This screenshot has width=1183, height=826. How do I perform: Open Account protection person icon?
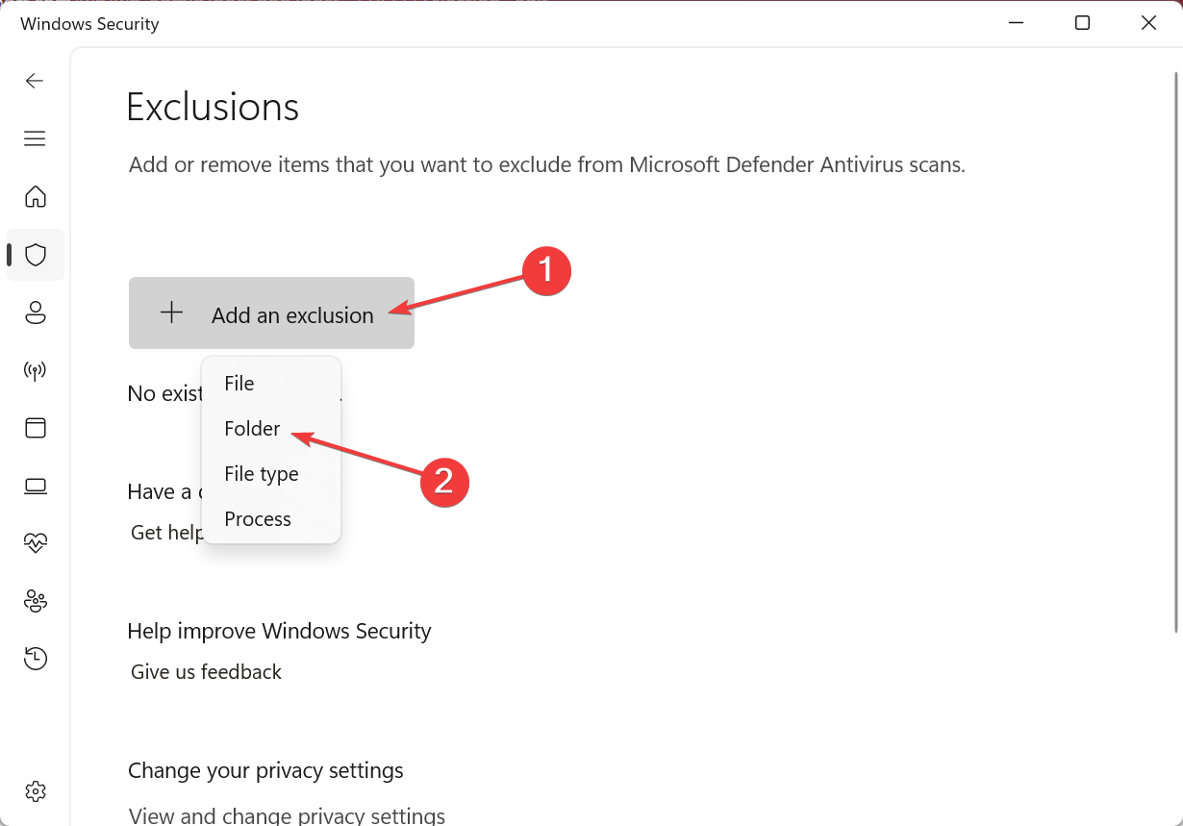pos(36,313)
